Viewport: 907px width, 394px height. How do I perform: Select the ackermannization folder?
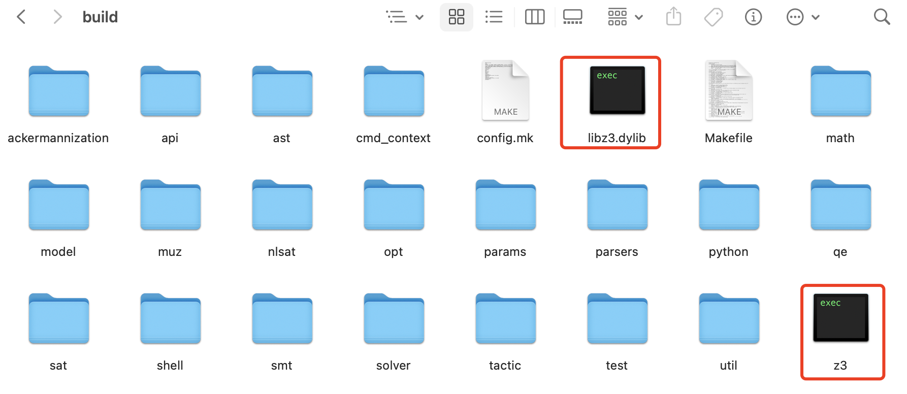(x=58, y=91)
